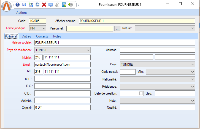
Task: Click the ellipsis button beside Personnel
Action: (117, 28)
